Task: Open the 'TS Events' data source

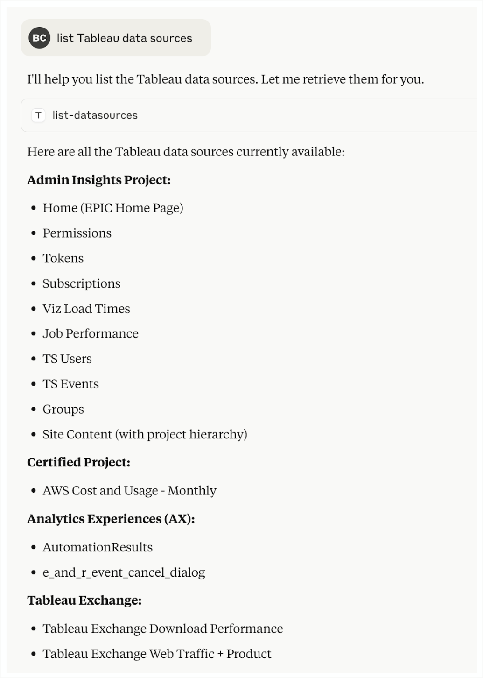Action: [70, 384]
